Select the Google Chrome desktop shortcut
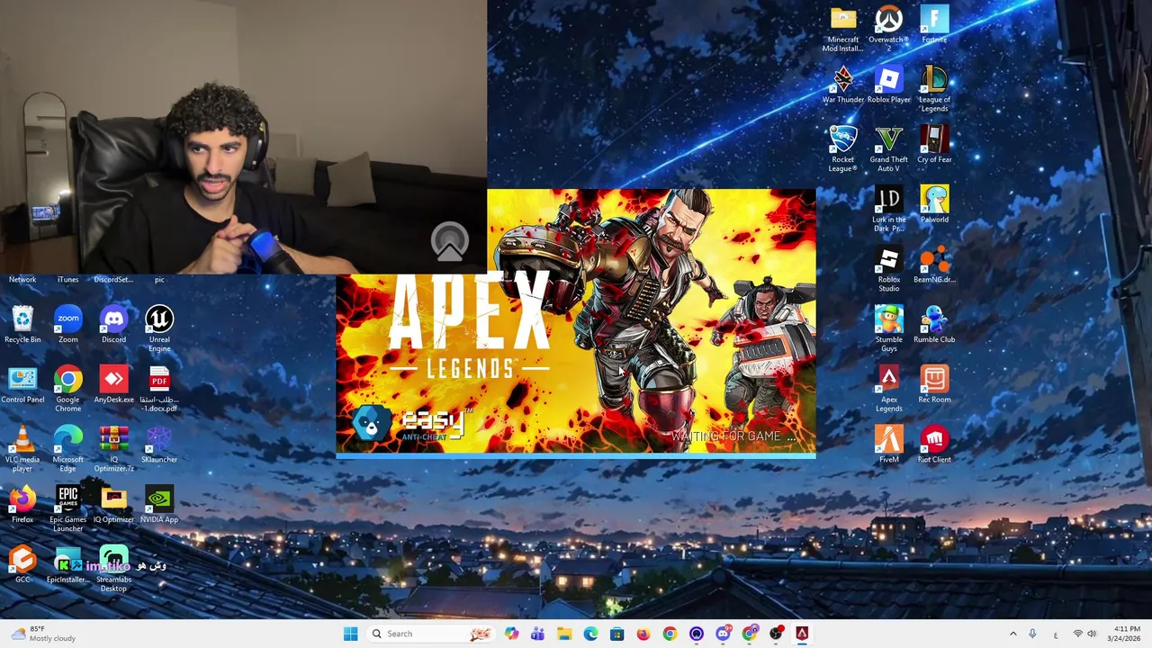The height and width of the screenshot is (648, 1152). 67,390
